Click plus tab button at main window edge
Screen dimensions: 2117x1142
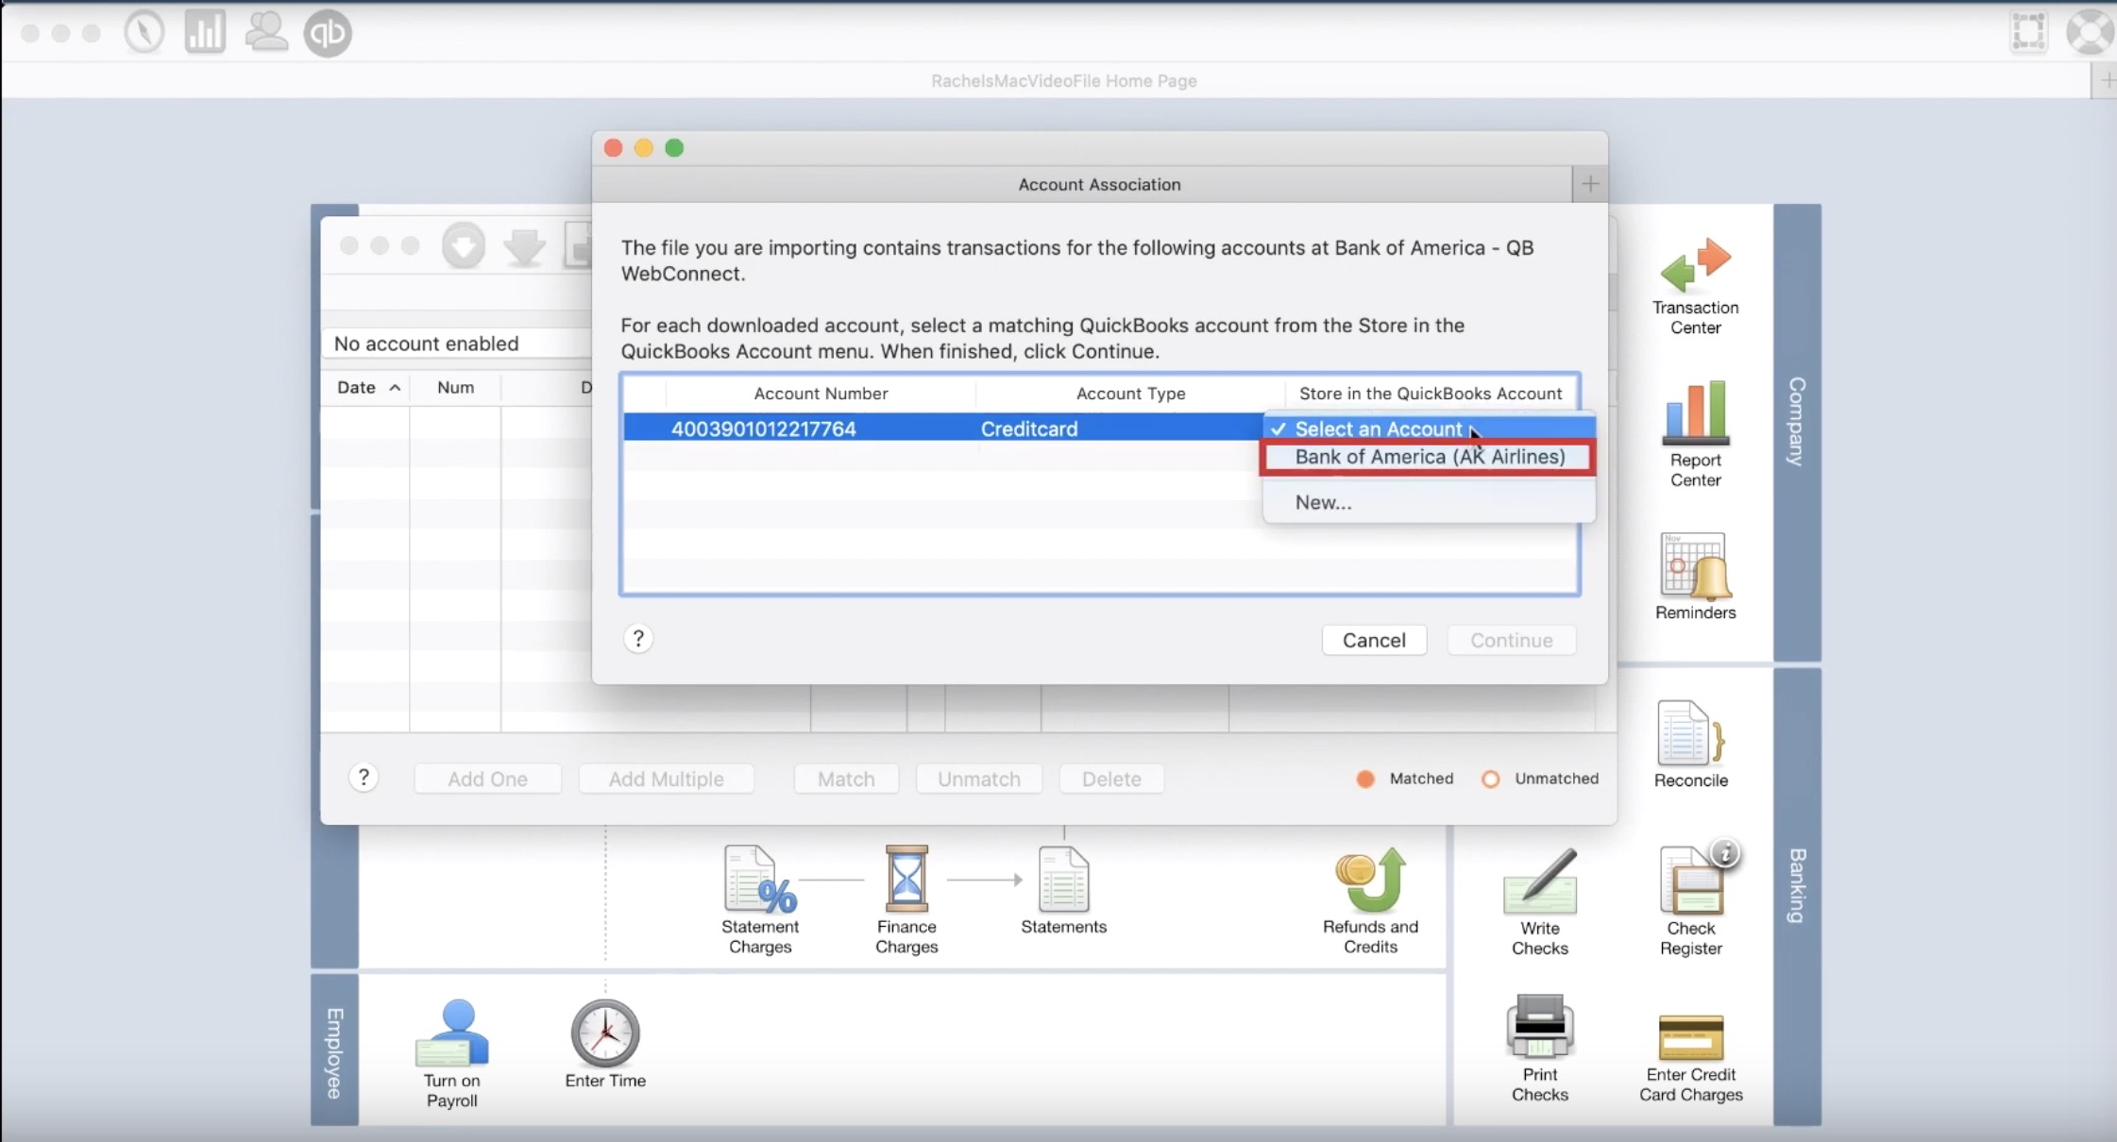(x=2106, y=81)
